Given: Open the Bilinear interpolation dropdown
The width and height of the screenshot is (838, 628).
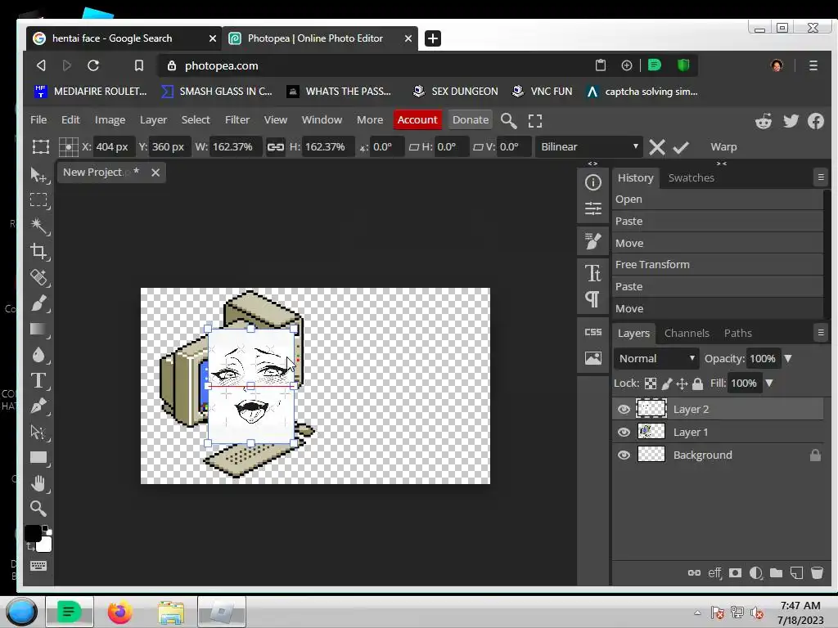Looking at the screenshot, I should coord(589,147).
